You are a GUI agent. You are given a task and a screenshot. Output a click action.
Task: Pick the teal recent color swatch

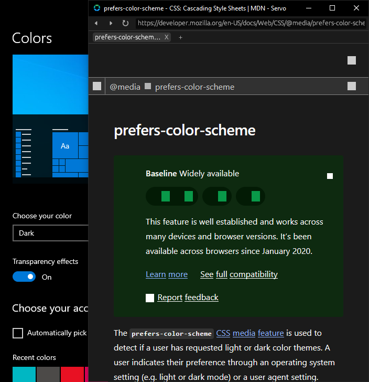click(x=24, y=374)
